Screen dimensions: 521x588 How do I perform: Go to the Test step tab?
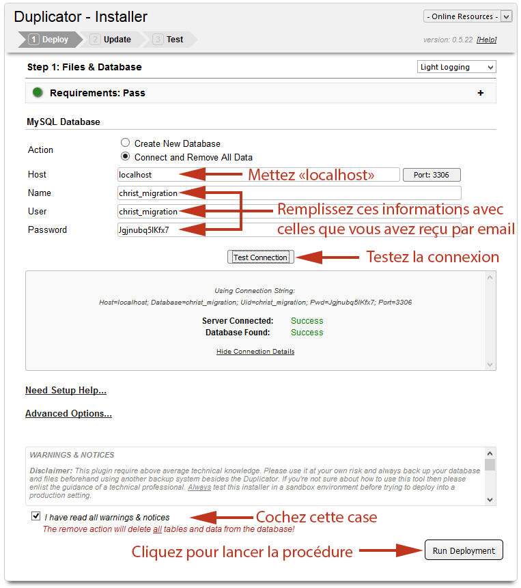coord(169,40)
